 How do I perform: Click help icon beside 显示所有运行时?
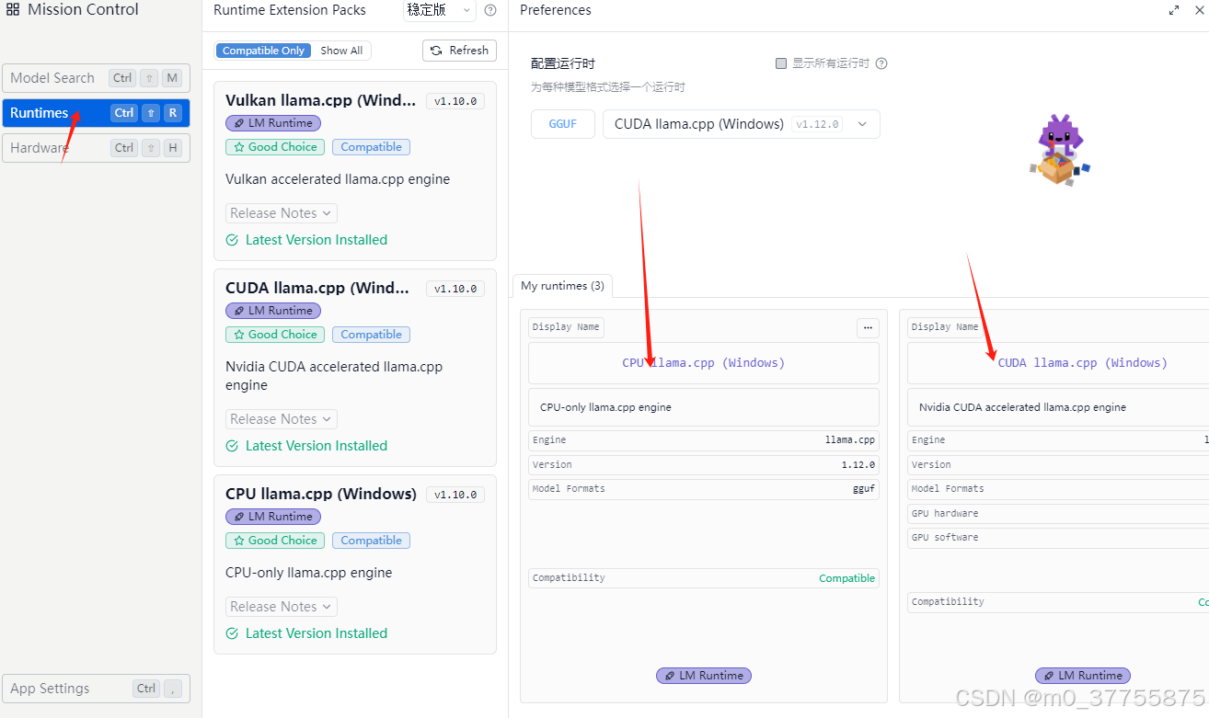(x=881, y=63)
